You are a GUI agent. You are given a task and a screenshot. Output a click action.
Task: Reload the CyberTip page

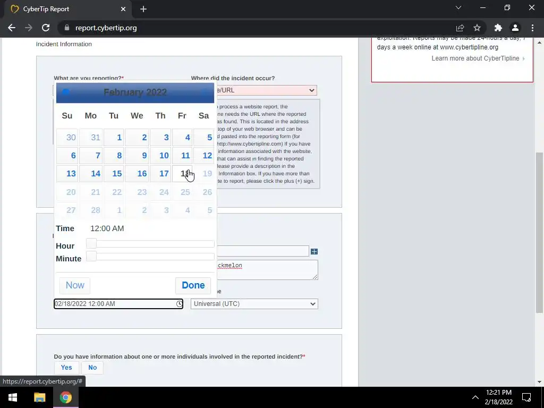(46, 28)
